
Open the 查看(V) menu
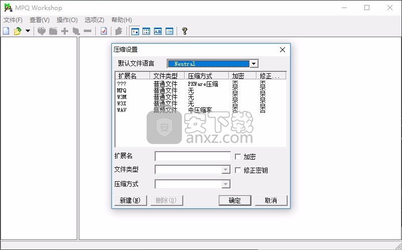pyautogui.click(x=40, y=20)
